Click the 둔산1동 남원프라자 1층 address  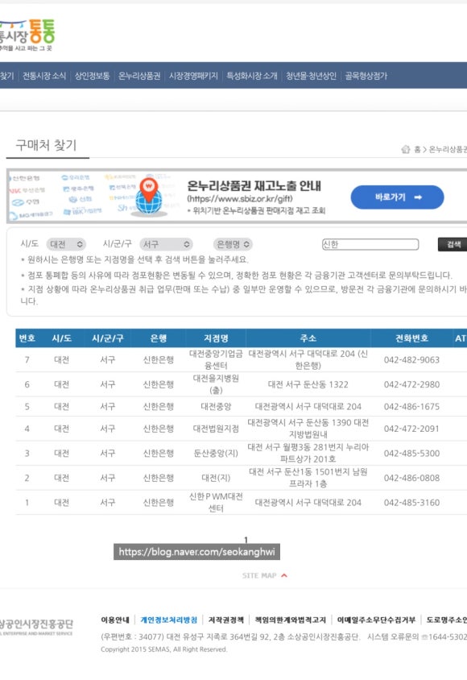tap(308, 478)
